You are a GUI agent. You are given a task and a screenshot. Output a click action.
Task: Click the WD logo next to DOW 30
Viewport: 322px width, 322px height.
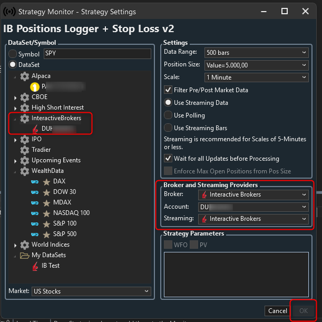tap(35, 192)
